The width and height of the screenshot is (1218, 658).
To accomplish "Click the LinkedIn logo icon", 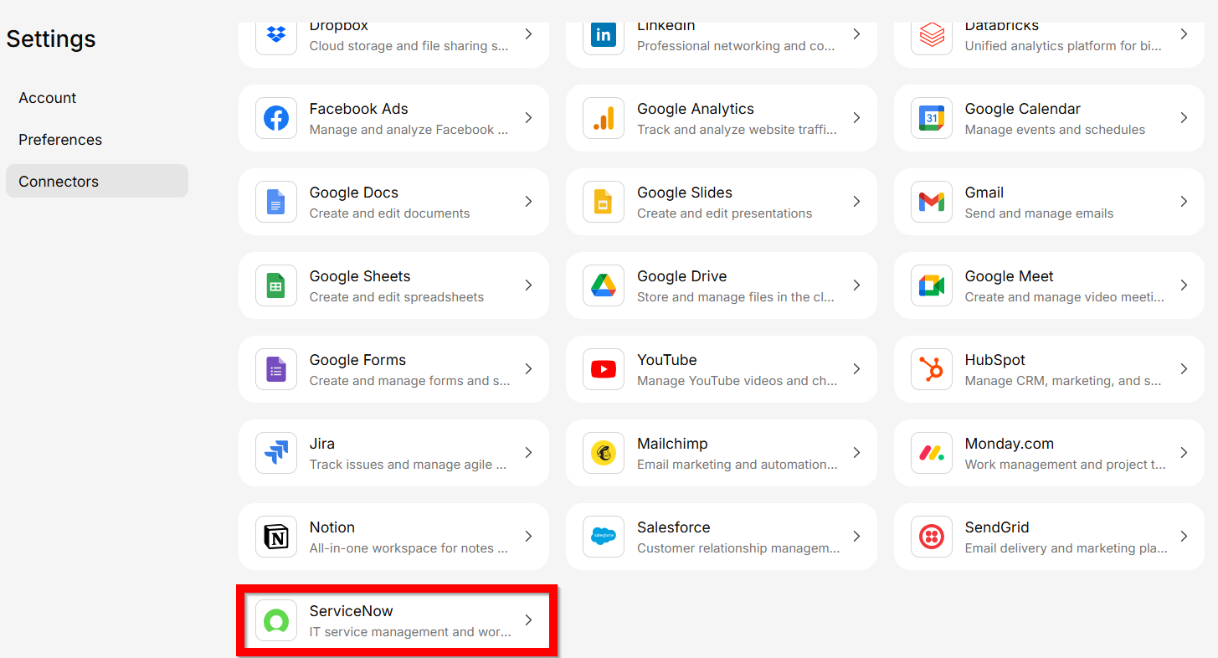I will coord(604,34).
